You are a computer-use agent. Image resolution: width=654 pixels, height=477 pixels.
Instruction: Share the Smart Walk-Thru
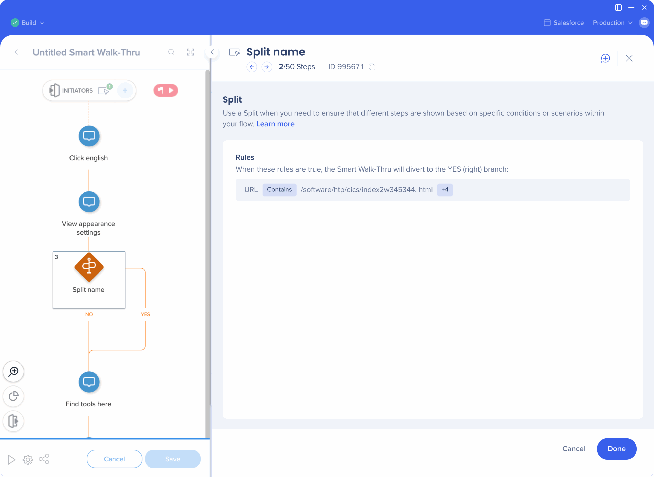tap(44, 459)
